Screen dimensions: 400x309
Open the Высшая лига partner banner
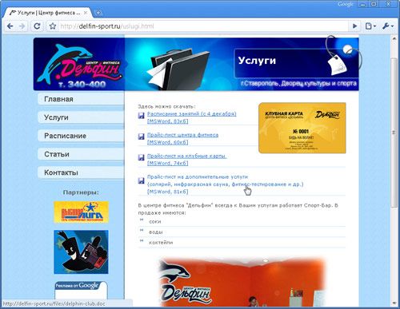click(82, 212)
